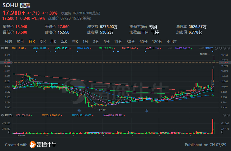Click the 17.260 price tag on right axis
This screenshot has width=231, height=151.
224,63
